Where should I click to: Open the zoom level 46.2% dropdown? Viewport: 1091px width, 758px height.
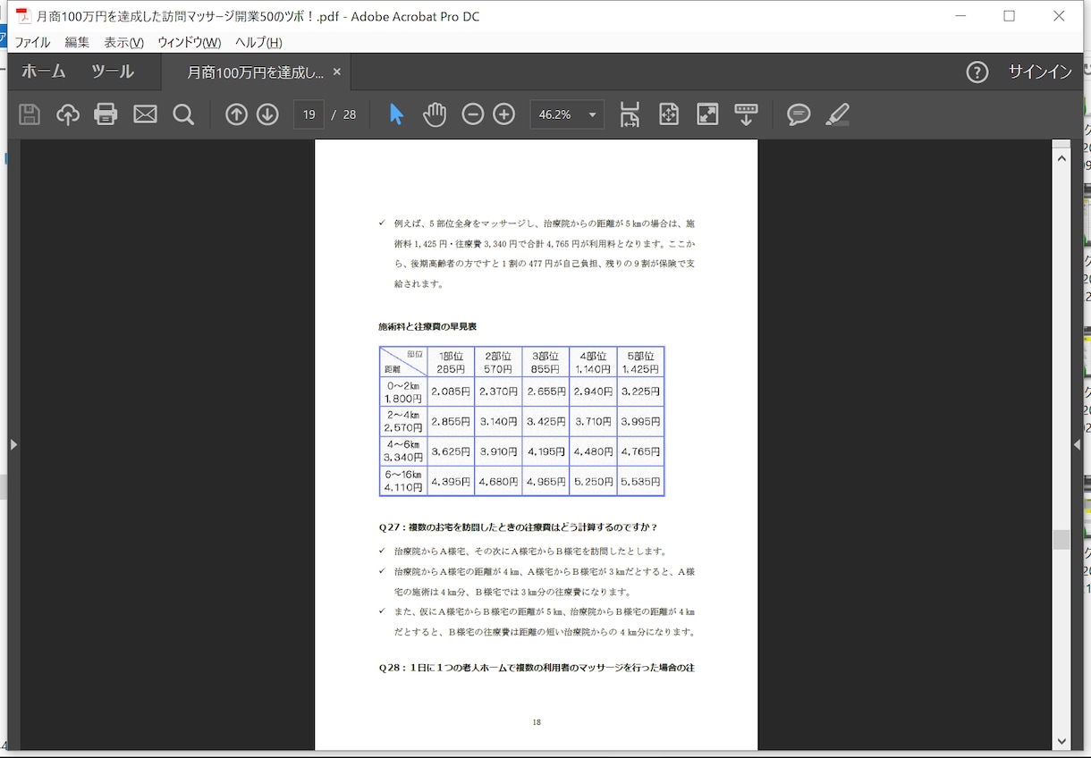point(567,114)
